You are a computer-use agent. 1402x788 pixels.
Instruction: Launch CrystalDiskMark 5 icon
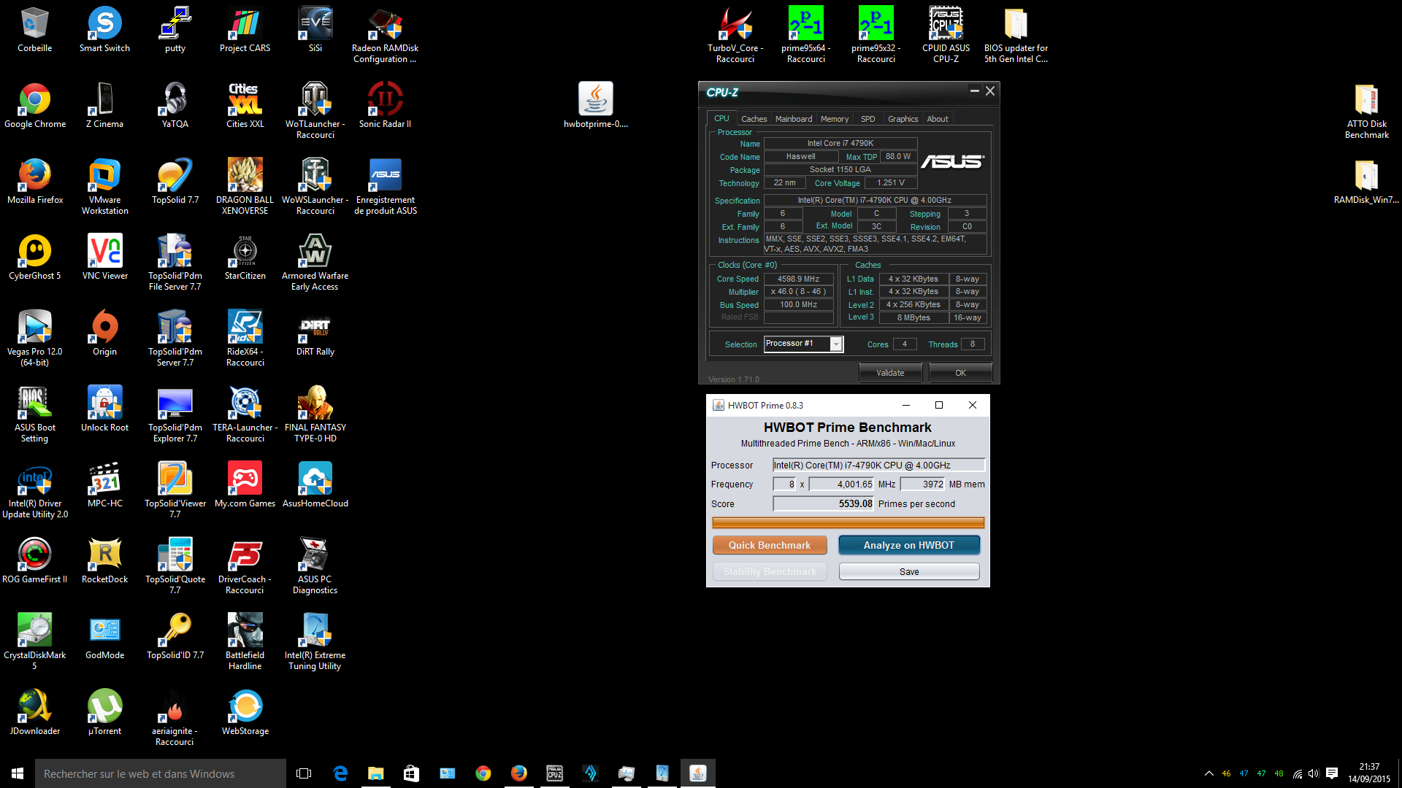34,642
